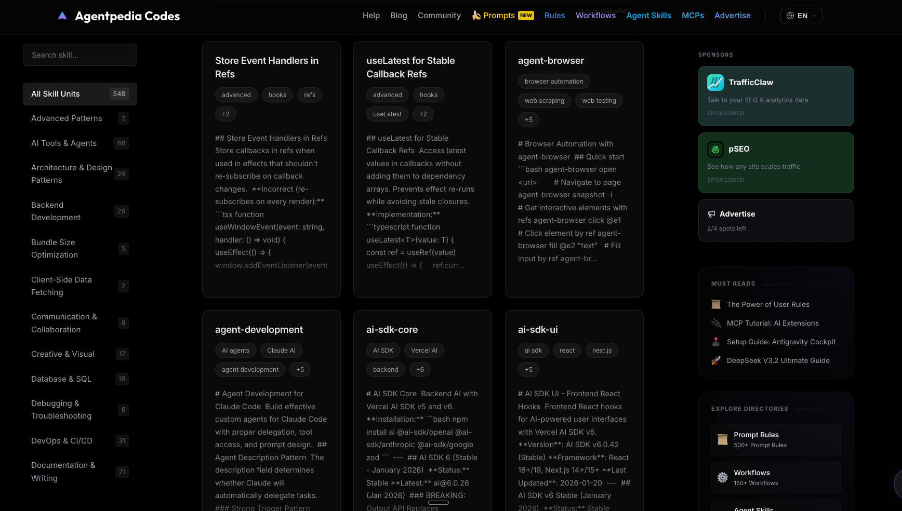
Task: Choose the DevOps & CI/CD category
Action: click(x=80, y=441)
